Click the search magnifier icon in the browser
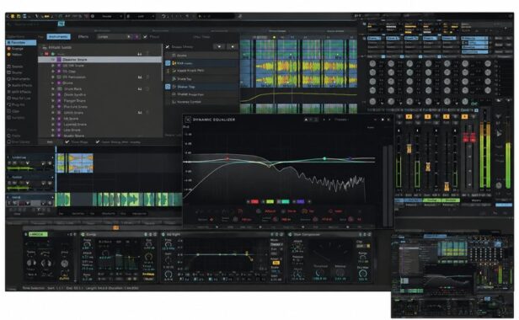This screenshot has height=320, width=519. point(9,24)
